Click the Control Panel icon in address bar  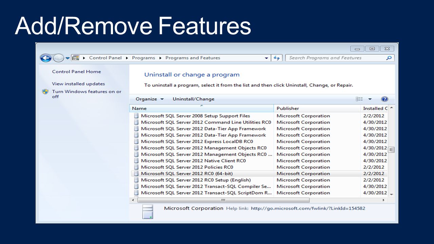coord(76,58)
